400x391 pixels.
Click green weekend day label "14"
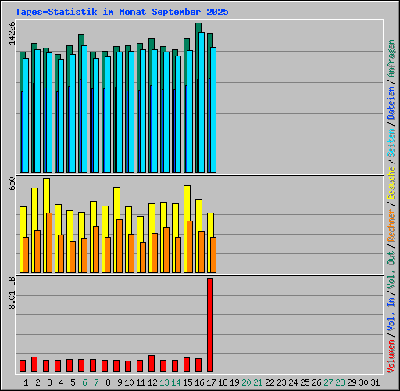(176, 382)
